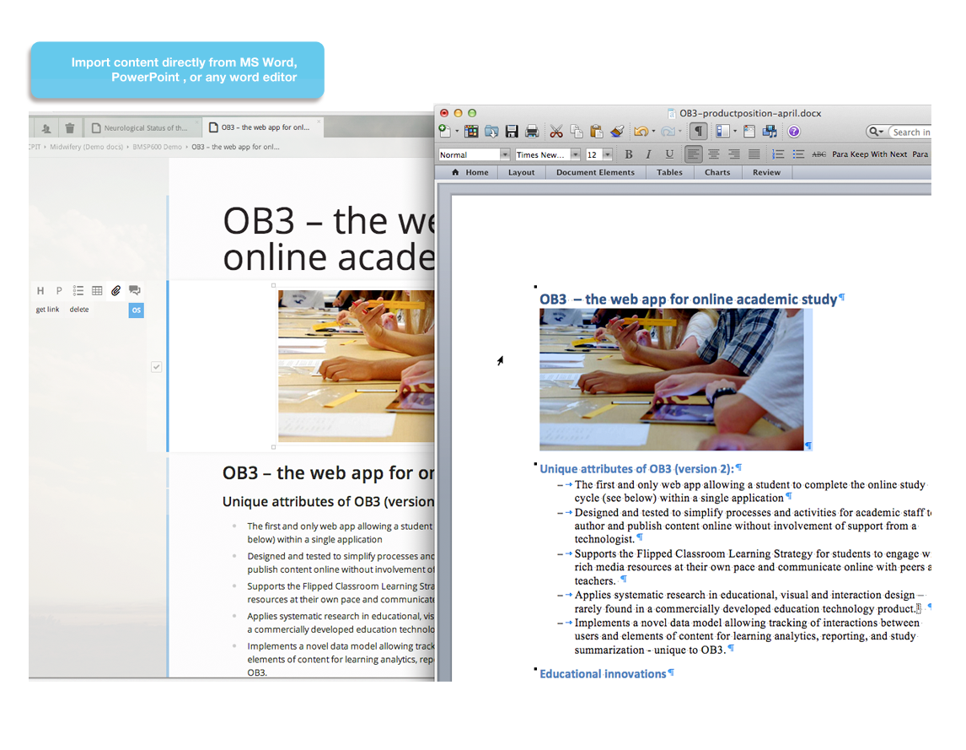
Task: Click the Format Painter brush icon
Action: point(617,132)
